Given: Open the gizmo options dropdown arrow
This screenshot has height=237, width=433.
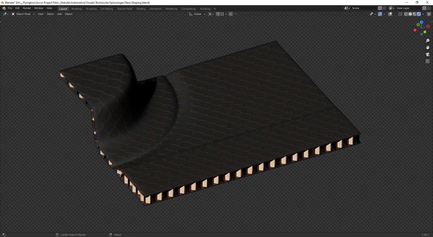Looking at the screenshot, I should [x=384, y=14].
